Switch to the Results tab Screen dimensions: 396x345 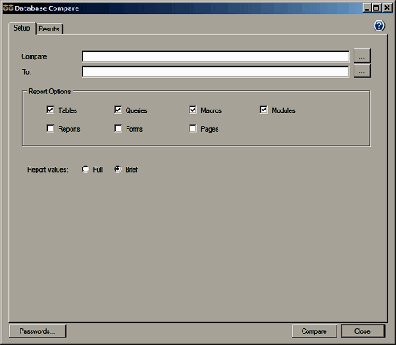(x=49, y=29)
